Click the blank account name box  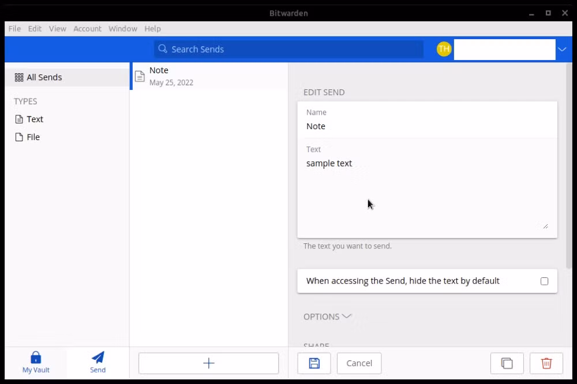click(x=504, y=49)
